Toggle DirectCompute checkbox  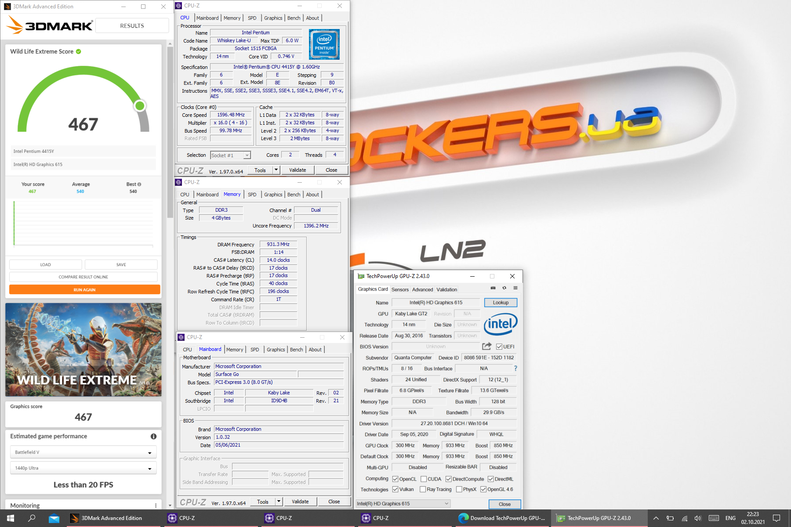point(449,479)
